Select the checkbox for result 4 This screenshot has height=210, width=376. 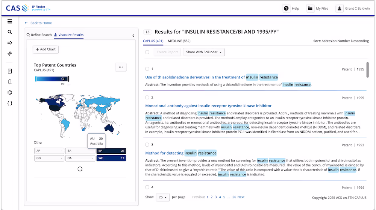[147, 187]
